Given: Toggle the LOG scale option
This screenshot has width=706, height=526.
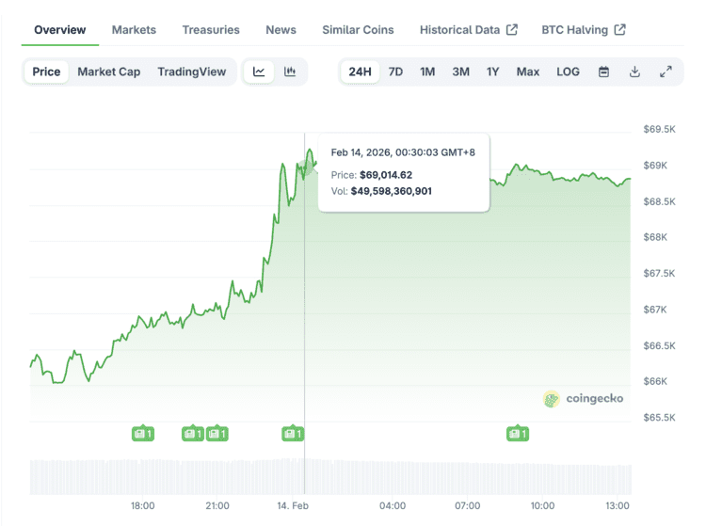Looking at the screenshot, I should tap(568, 72).
